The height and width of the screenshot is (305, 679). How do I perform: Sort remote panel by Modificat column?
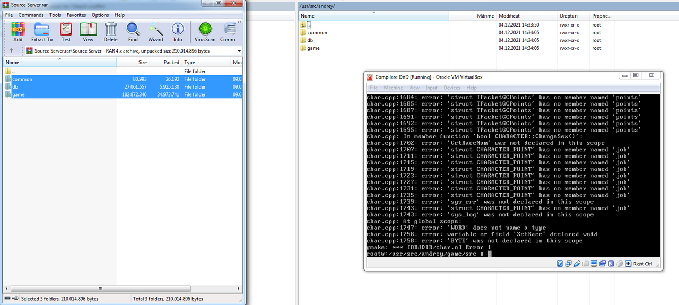(527, 16)
